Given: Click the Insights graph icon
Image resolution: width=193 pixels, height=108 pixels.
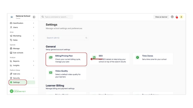Looking at the screenshot, I should click(x=11, y=65).
